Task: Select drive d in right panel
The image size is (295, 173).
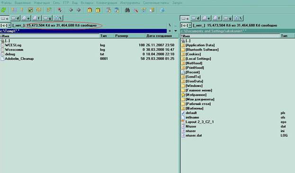Action: click(196, 18)
